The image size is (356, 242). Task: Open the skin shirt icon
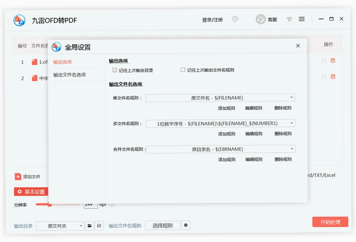point(289,19)
